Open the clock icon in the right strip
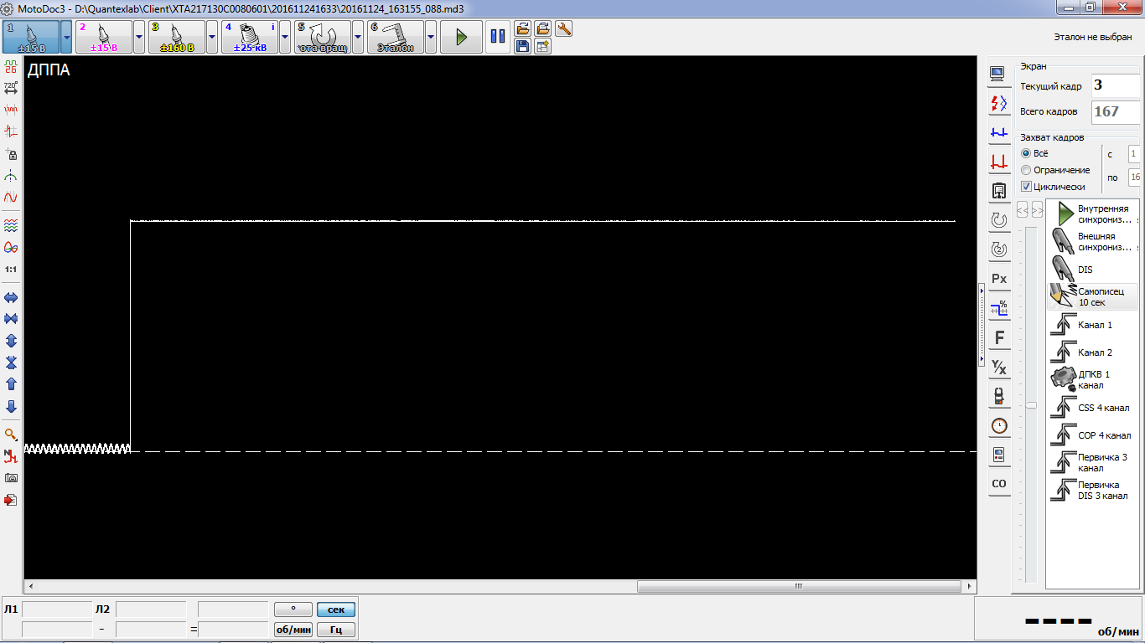Viewport: 1145px width, 643px height. point(999,425)
